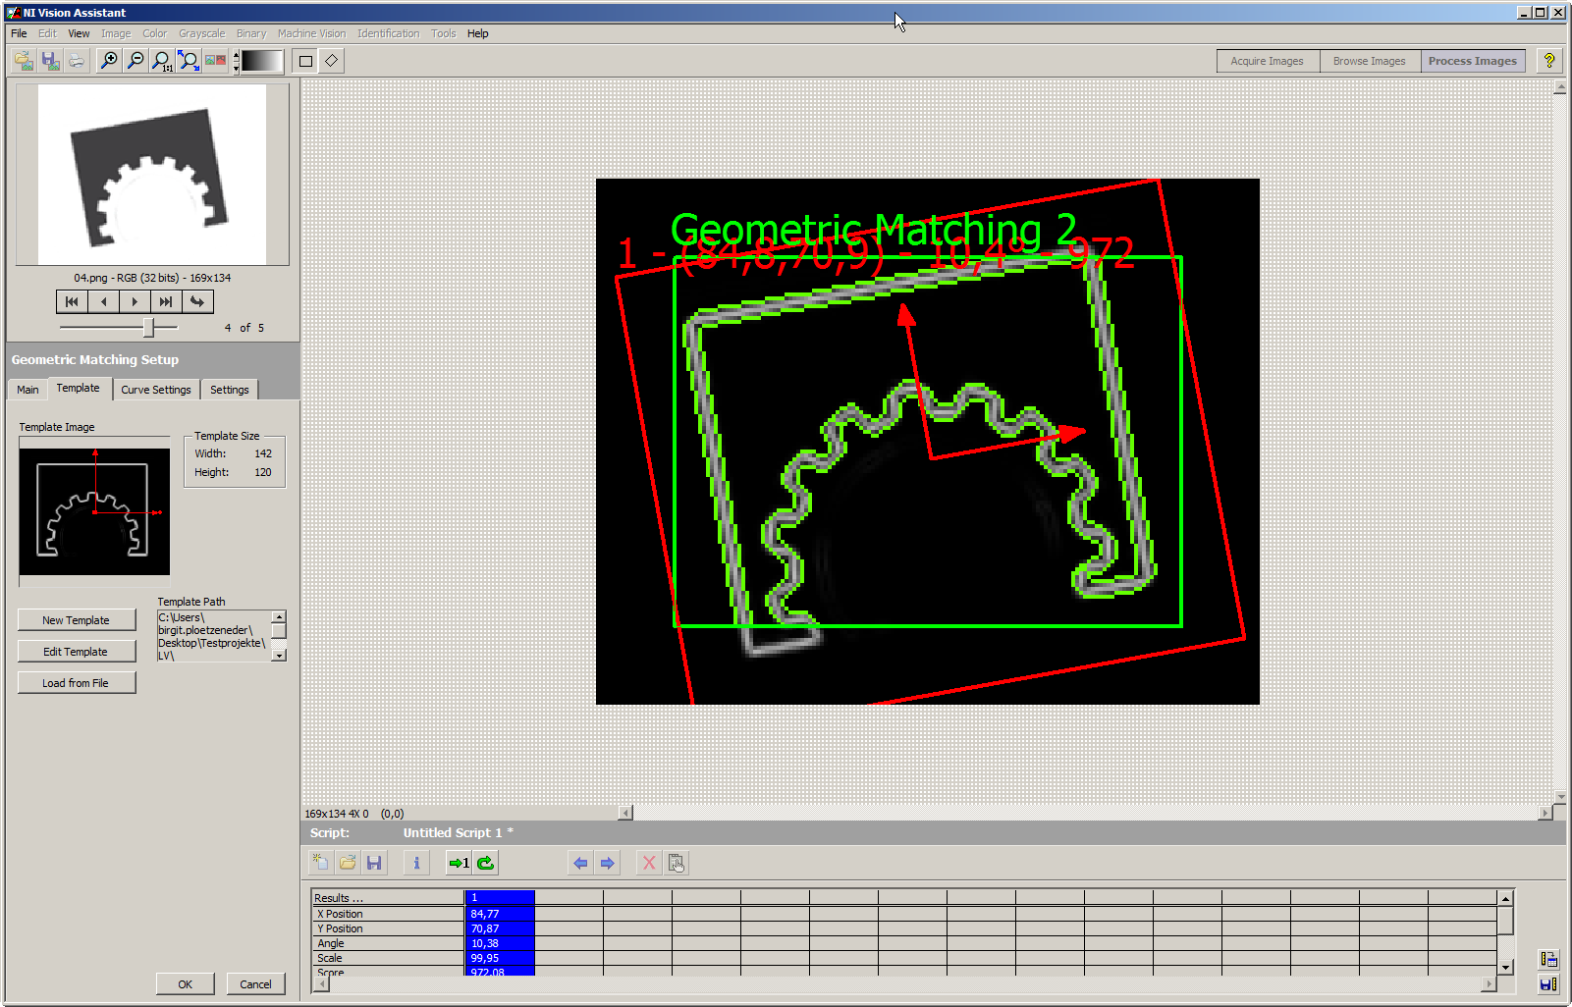The image size is (1572, 1007).
Task: Switch to the Main tab
Action: pos(27,390)
